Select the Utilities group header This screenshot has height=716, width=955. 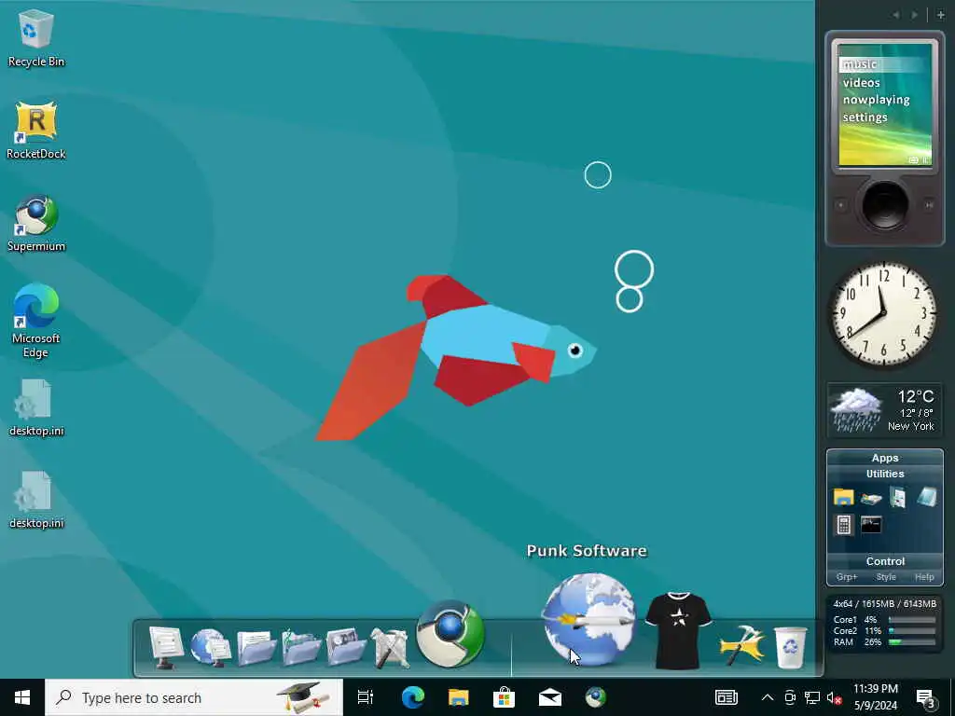(x=885, y=474)
